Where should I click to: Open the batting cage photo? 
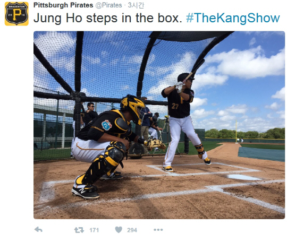point(159,125)
